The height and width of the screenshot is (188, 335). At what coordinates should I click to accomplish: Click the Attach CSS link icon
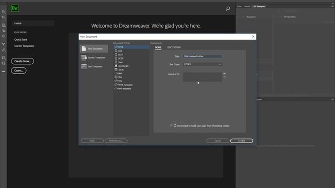tap(225, 74)
